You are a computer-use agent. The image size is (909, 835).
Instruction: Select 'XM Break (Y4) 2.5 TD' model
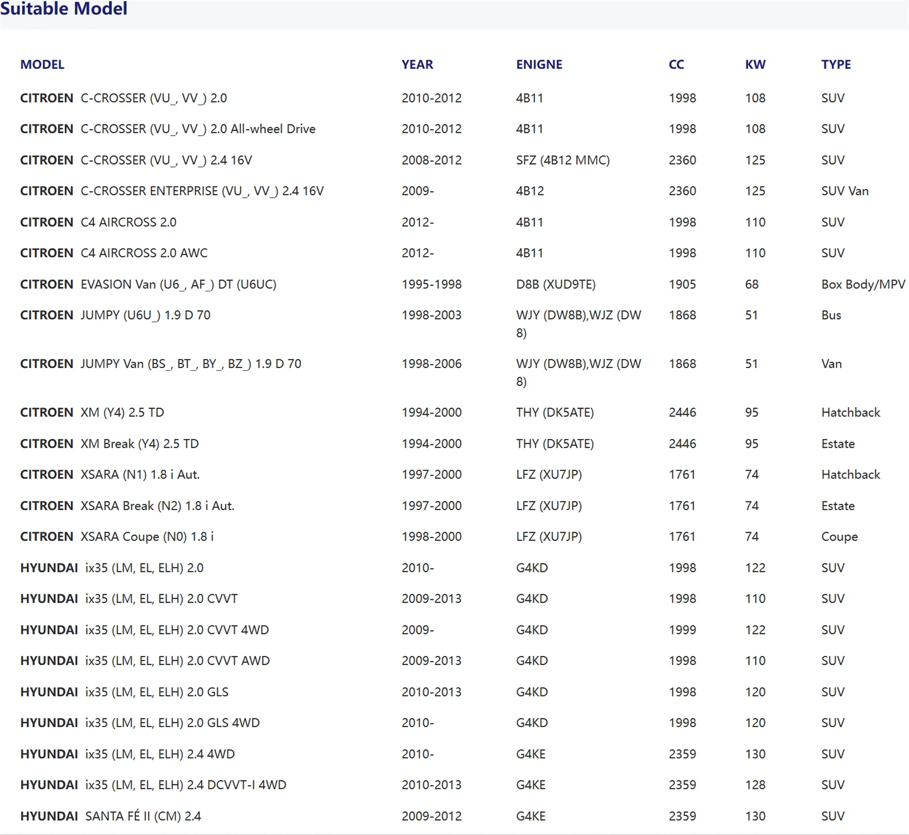tap(140, 444)
